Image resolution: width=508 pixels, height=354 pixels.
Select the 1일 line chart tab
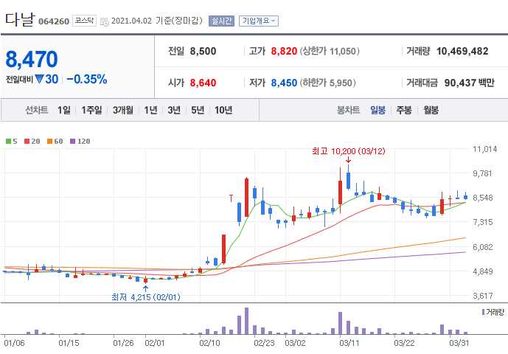pyautogui.click(x=64, y=110)
